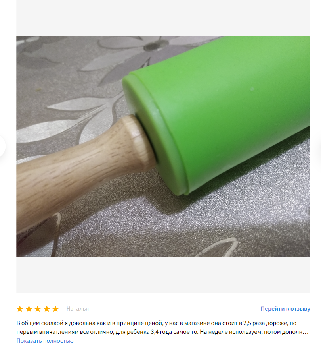
Task: Go to the previous photo using left edge button
Action: (2, 146)
